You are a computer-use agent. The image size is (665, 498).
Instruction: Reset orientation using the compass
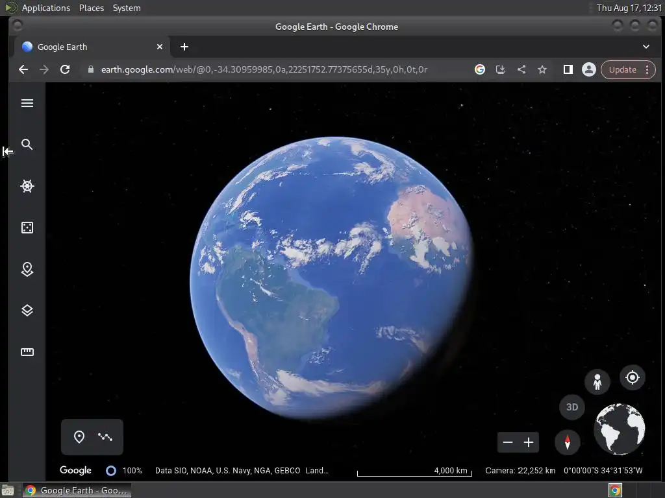568,442
